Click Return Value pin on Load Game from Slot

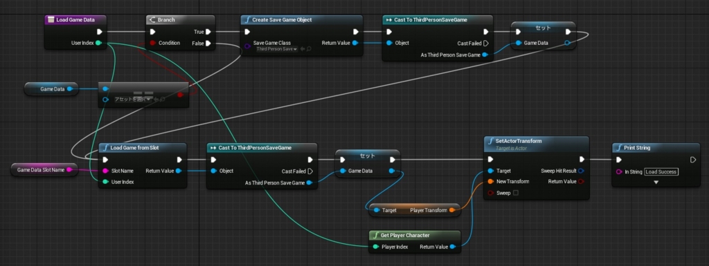[x=179, y=171]
